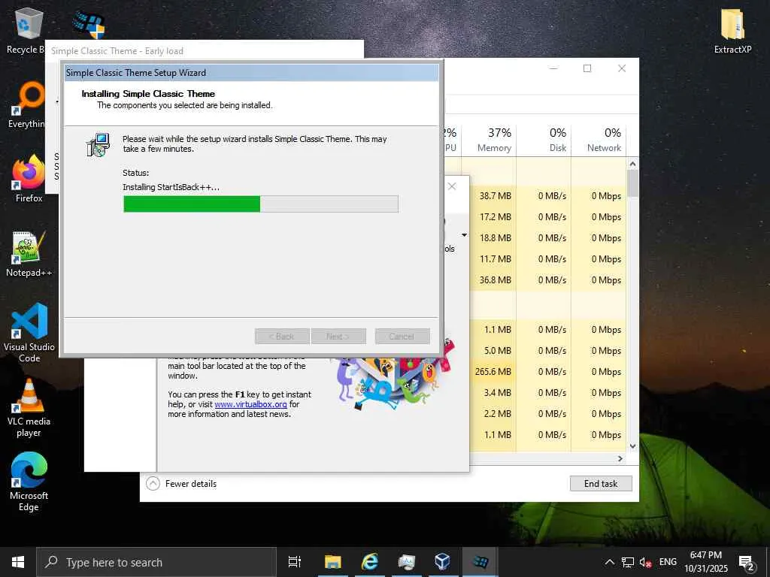Viewport: 770px width, 577px height.
Task: Open the clock showing 6:47 PM
Action: (x=705, y=562)
